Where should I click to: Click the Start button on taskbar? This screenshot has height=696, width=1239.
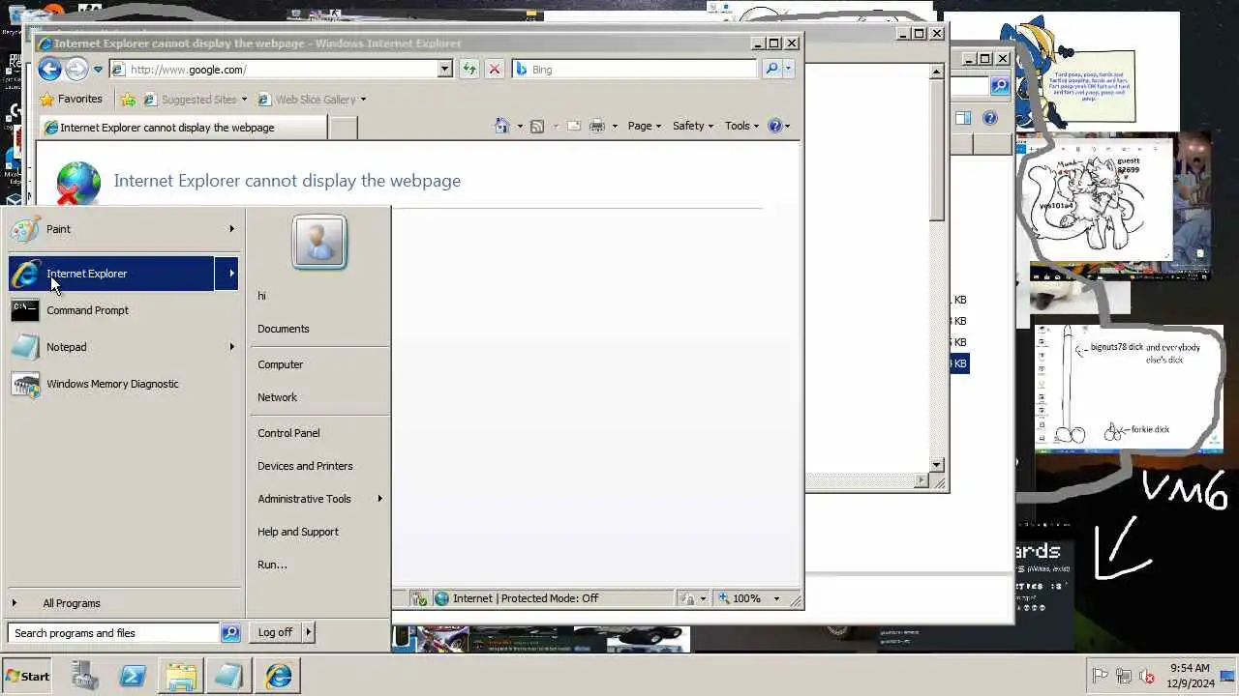27,676
